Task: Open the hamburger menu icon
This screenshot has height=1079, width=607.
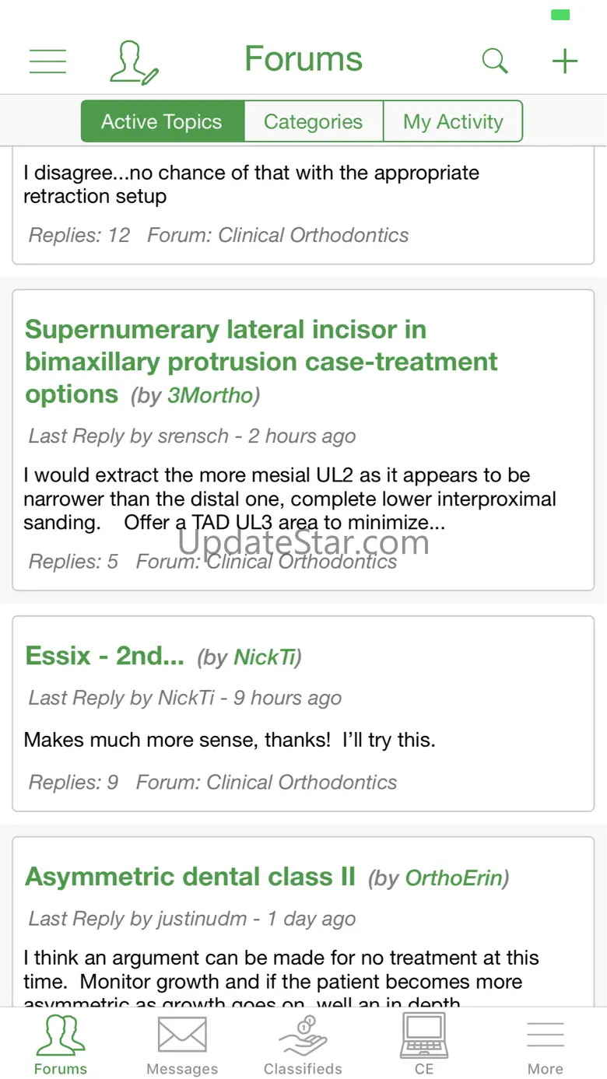Action: [x=47, y=61]
